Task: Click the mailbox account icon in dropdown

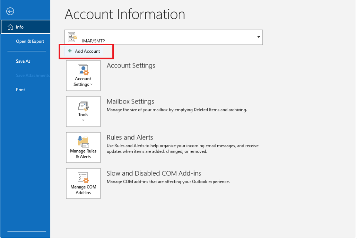Action: pos(73,37)
